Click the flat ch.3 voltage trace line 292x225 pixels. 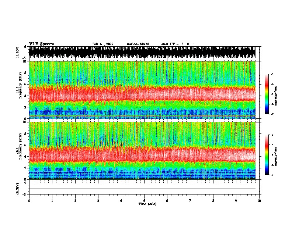point(142,189)
